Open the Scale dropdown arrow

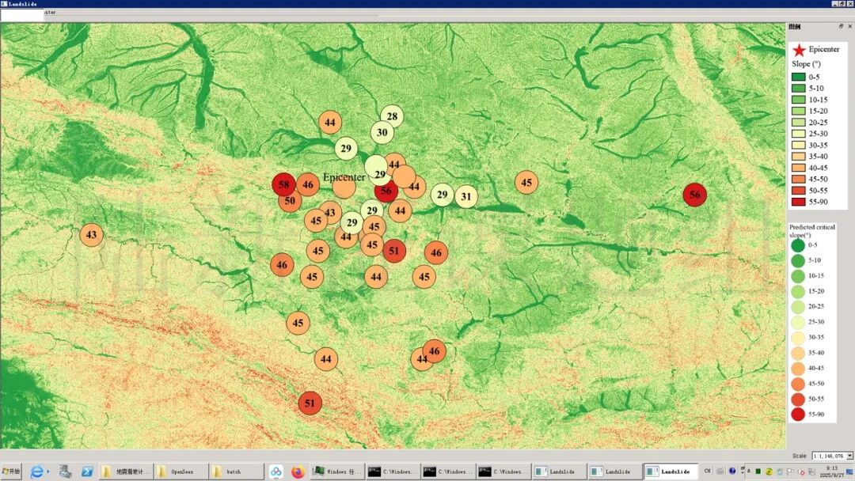849,456
